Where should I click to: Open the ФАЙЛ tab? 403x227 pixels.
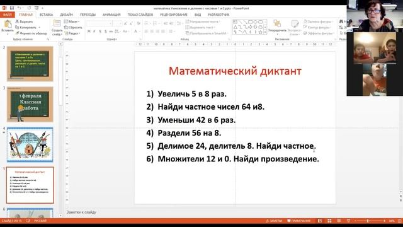(x=7, y=15)
